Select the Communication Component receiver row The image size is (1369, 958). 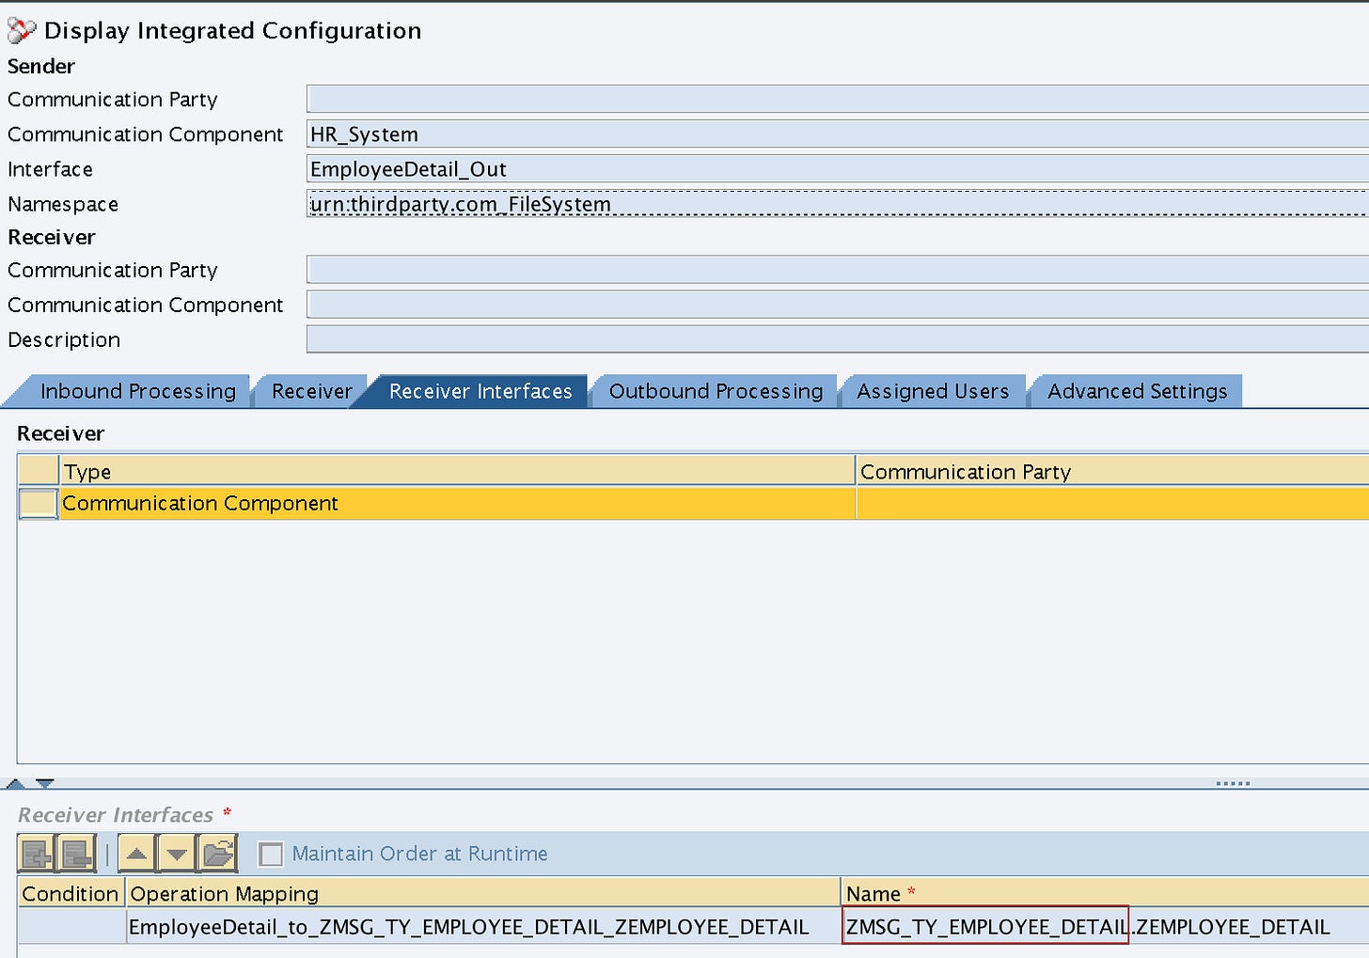pos(693,503)
